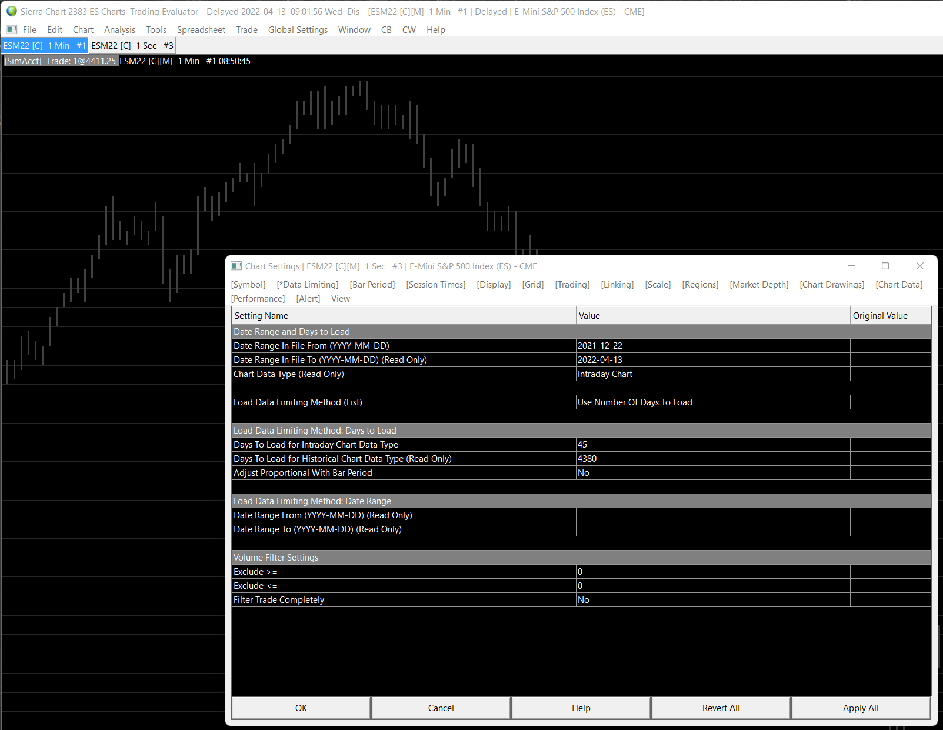Close the Chart Settings dialog
This screenshot has width=943, height=730.
coord(920,266)
